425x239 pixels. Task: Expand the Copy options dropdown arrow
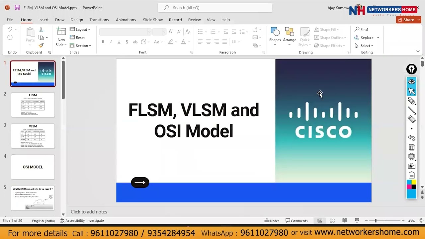click(47, 38)
